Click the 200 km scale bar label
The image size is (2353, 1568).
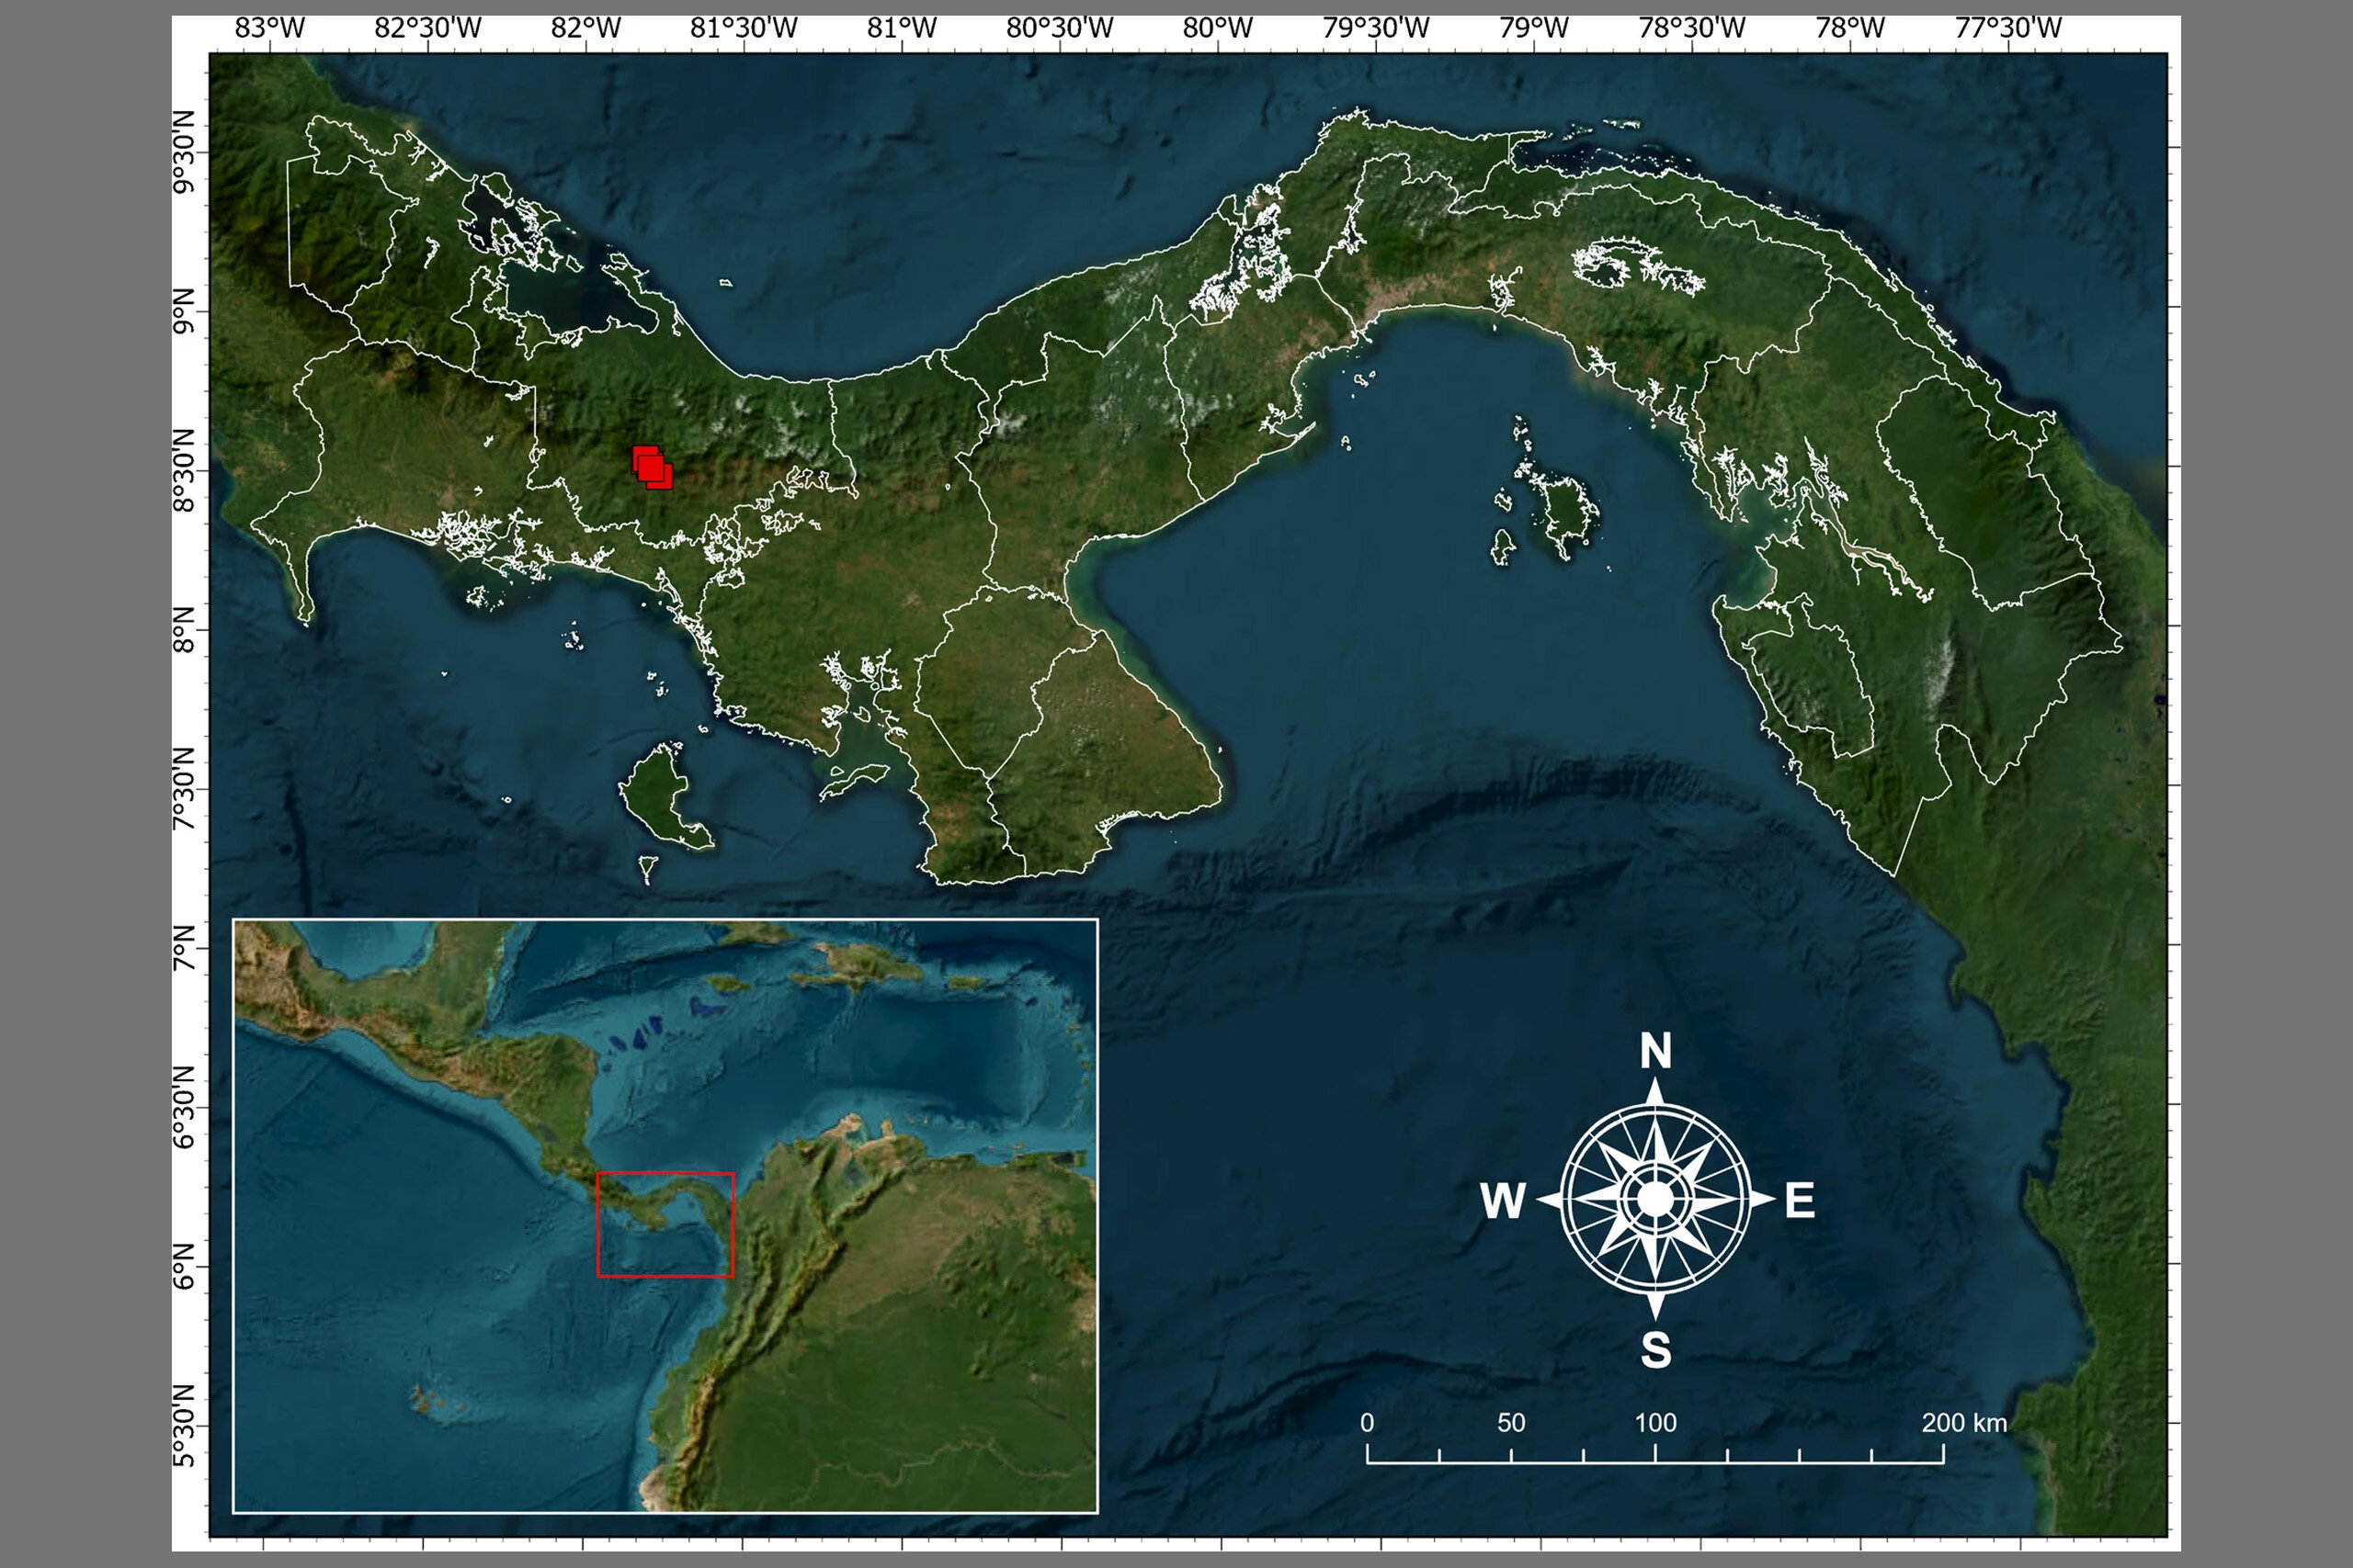[1963, 1423]
